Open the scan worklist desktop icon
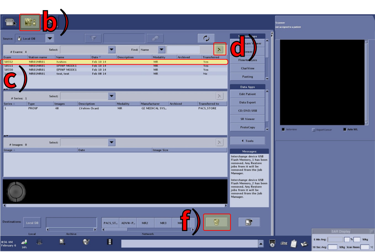The image size is (375, 252). coord(10,22)
